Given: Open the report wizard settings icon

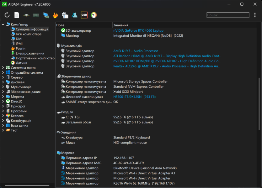Looking at the screenshot, I should point(65,15).
